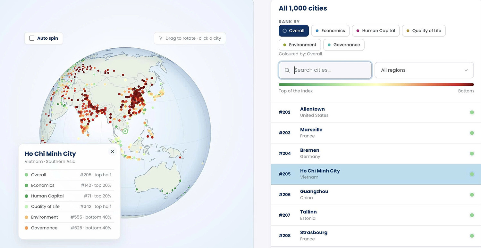Click the '#625 · bottom 40%' Governance rank
Image resolution: width=481 pixels, height=248 pixels.
pyautogui.click(x=91, y=228)
